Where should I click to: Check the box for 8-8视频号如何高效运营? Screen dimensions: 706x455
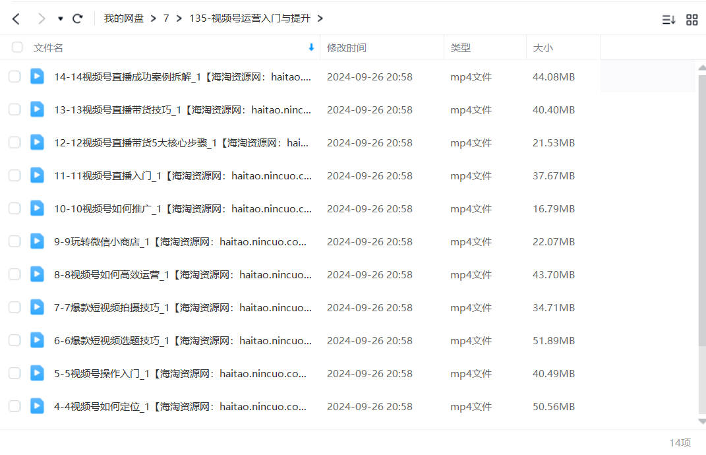pos(15,274)
